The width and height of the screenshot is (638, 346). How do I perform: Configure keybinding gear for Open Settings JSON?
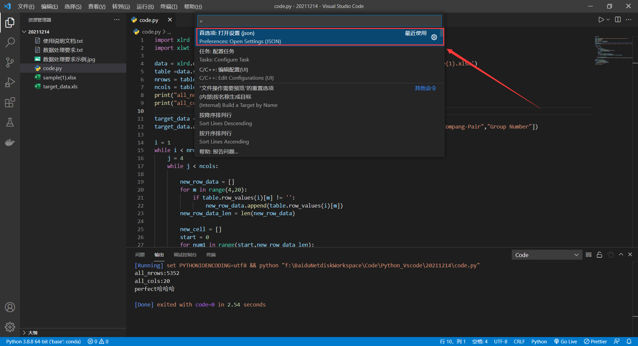coord(434,37)
